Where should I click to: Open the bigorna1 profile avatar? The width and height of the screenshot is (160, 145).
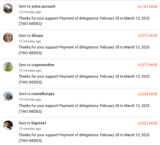(8, 125)
